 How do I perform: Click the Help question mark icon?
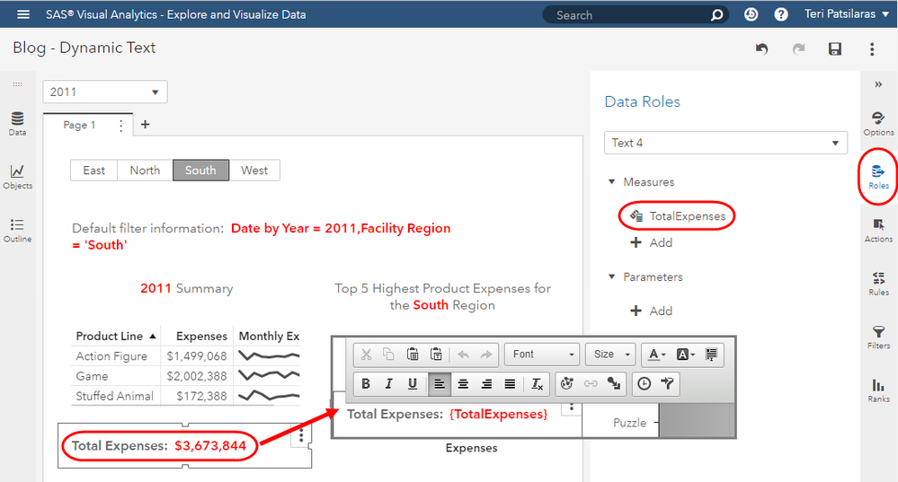click(x=781, y=14)
